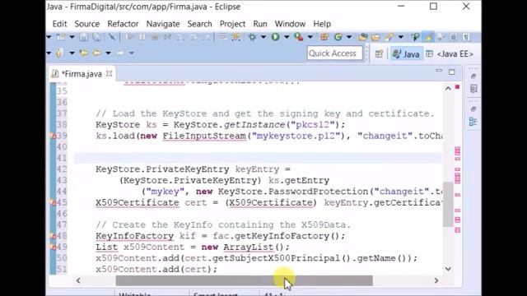Click the Run External Tools icon
The width and height of the screenshot is (527, 296).
298,37
